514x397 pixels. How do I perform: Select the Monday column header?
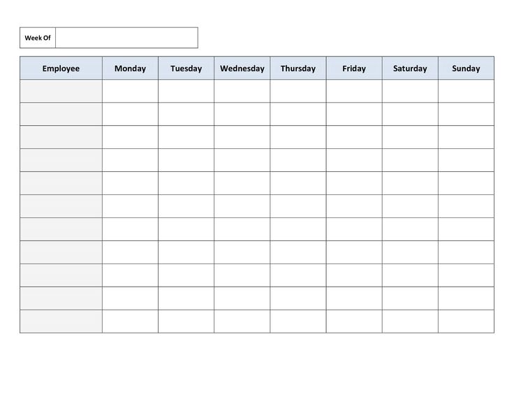pyautogui.click(x=130, y=68)
